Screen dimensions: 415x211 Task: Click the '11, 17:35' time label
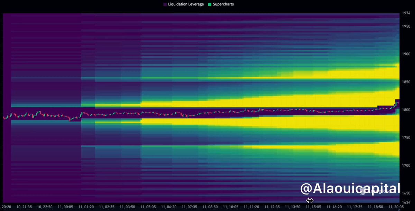[355, 207]
